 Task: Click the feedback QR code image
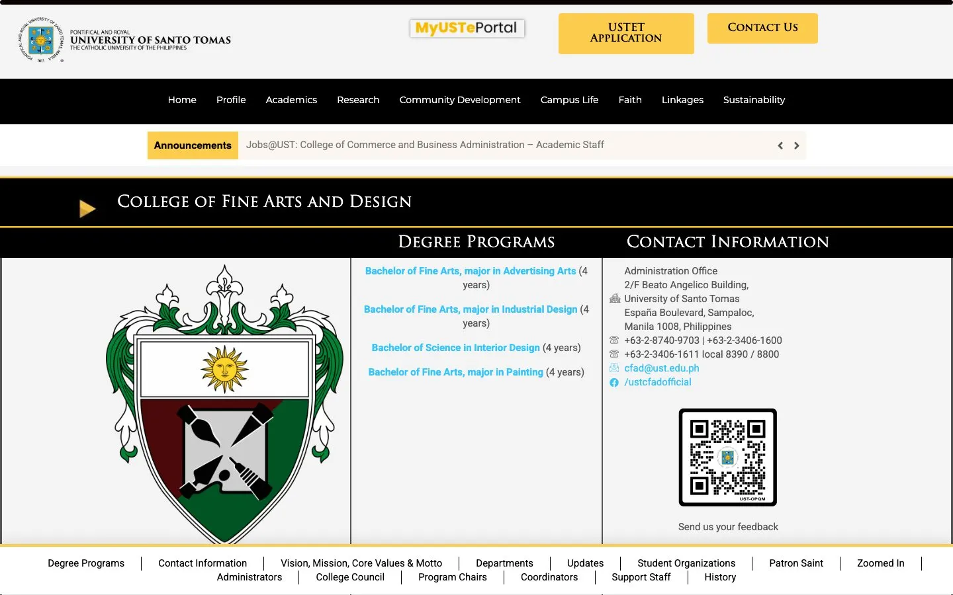(x=728, y=457)
